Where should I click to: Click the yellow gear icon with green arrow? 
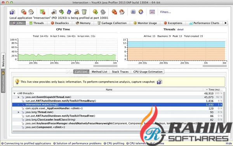pos(96,12)
